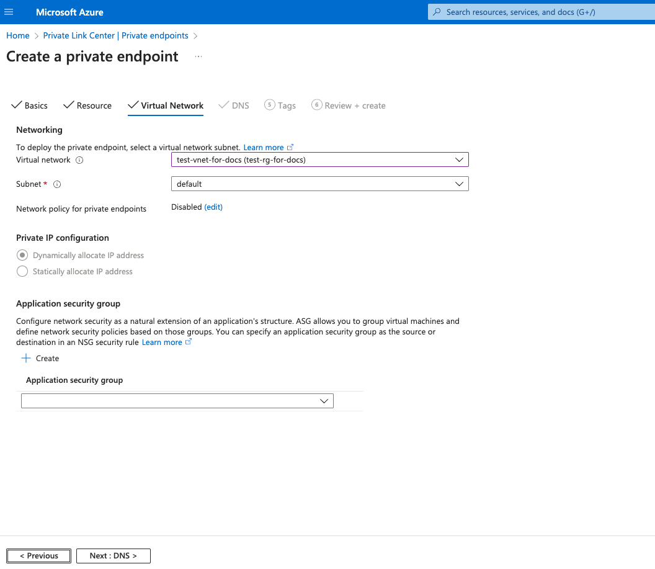Select Statically allocate IP address
Screen dimensions: 655x569
click(22, 271)
